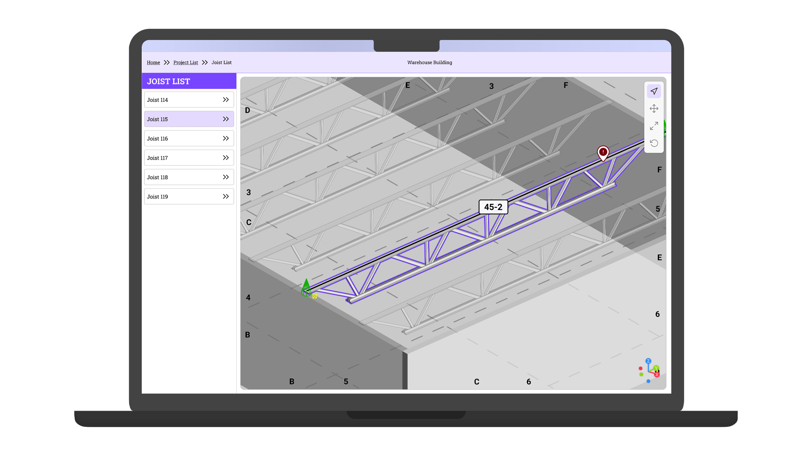Screen dimensions: 812x456
Task: Select the navigate pointer tool
Action: (x=654, y=91)
